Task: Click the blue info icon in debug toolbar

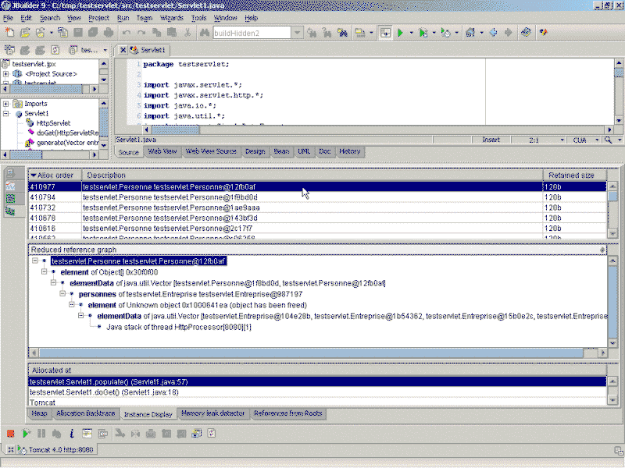Action: click(71, 433)
